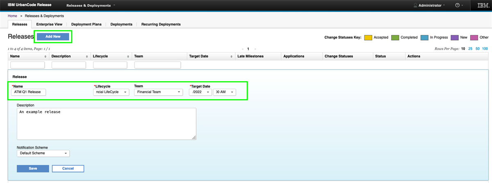Expand the Lifecycle dropdown

[x=111, y=92]
